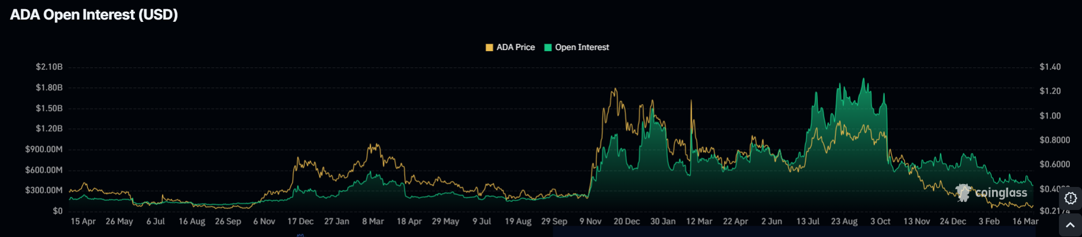Click the 2 Jun date label

tap(772, 221)
